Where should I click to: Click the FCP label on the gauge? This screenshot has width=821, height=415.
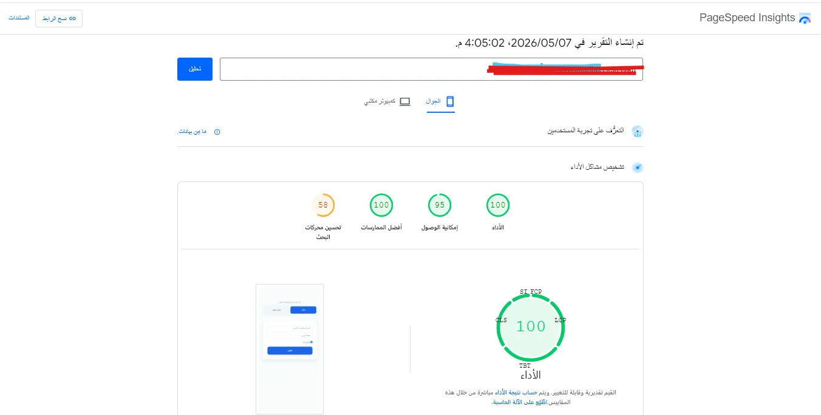coord(536,292)
